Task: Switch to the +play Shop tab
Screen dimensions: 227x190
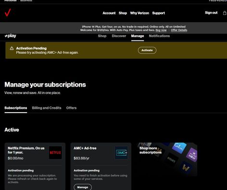Action: [x=102, y=36]
